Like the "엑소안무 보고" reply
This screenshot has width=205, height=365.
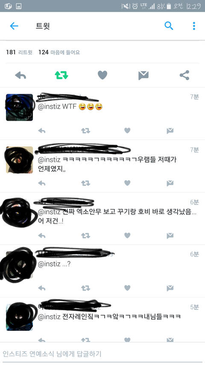[x=127, y=236]
